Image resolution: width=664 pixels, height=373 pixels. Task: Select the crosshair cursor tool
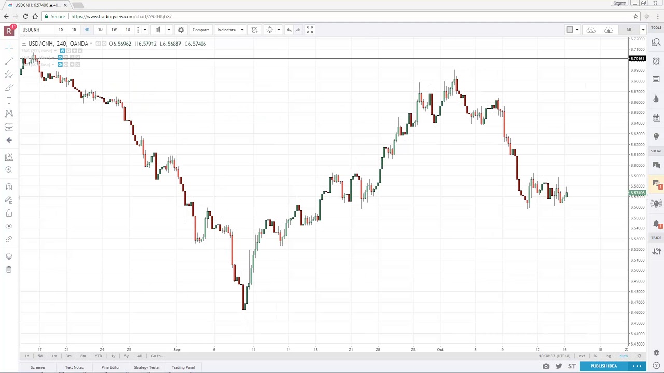pyautogui.click(x=9, y=48)
